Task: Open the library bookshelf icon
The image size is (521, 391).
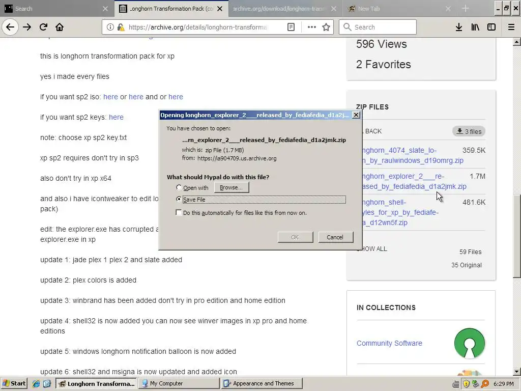Action: click(475, 27)
